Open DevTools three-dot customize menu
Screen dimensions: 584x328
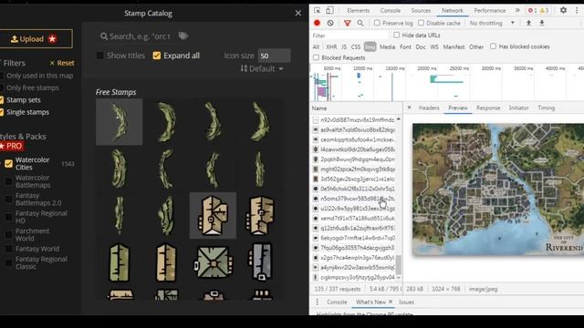[577, 10]
